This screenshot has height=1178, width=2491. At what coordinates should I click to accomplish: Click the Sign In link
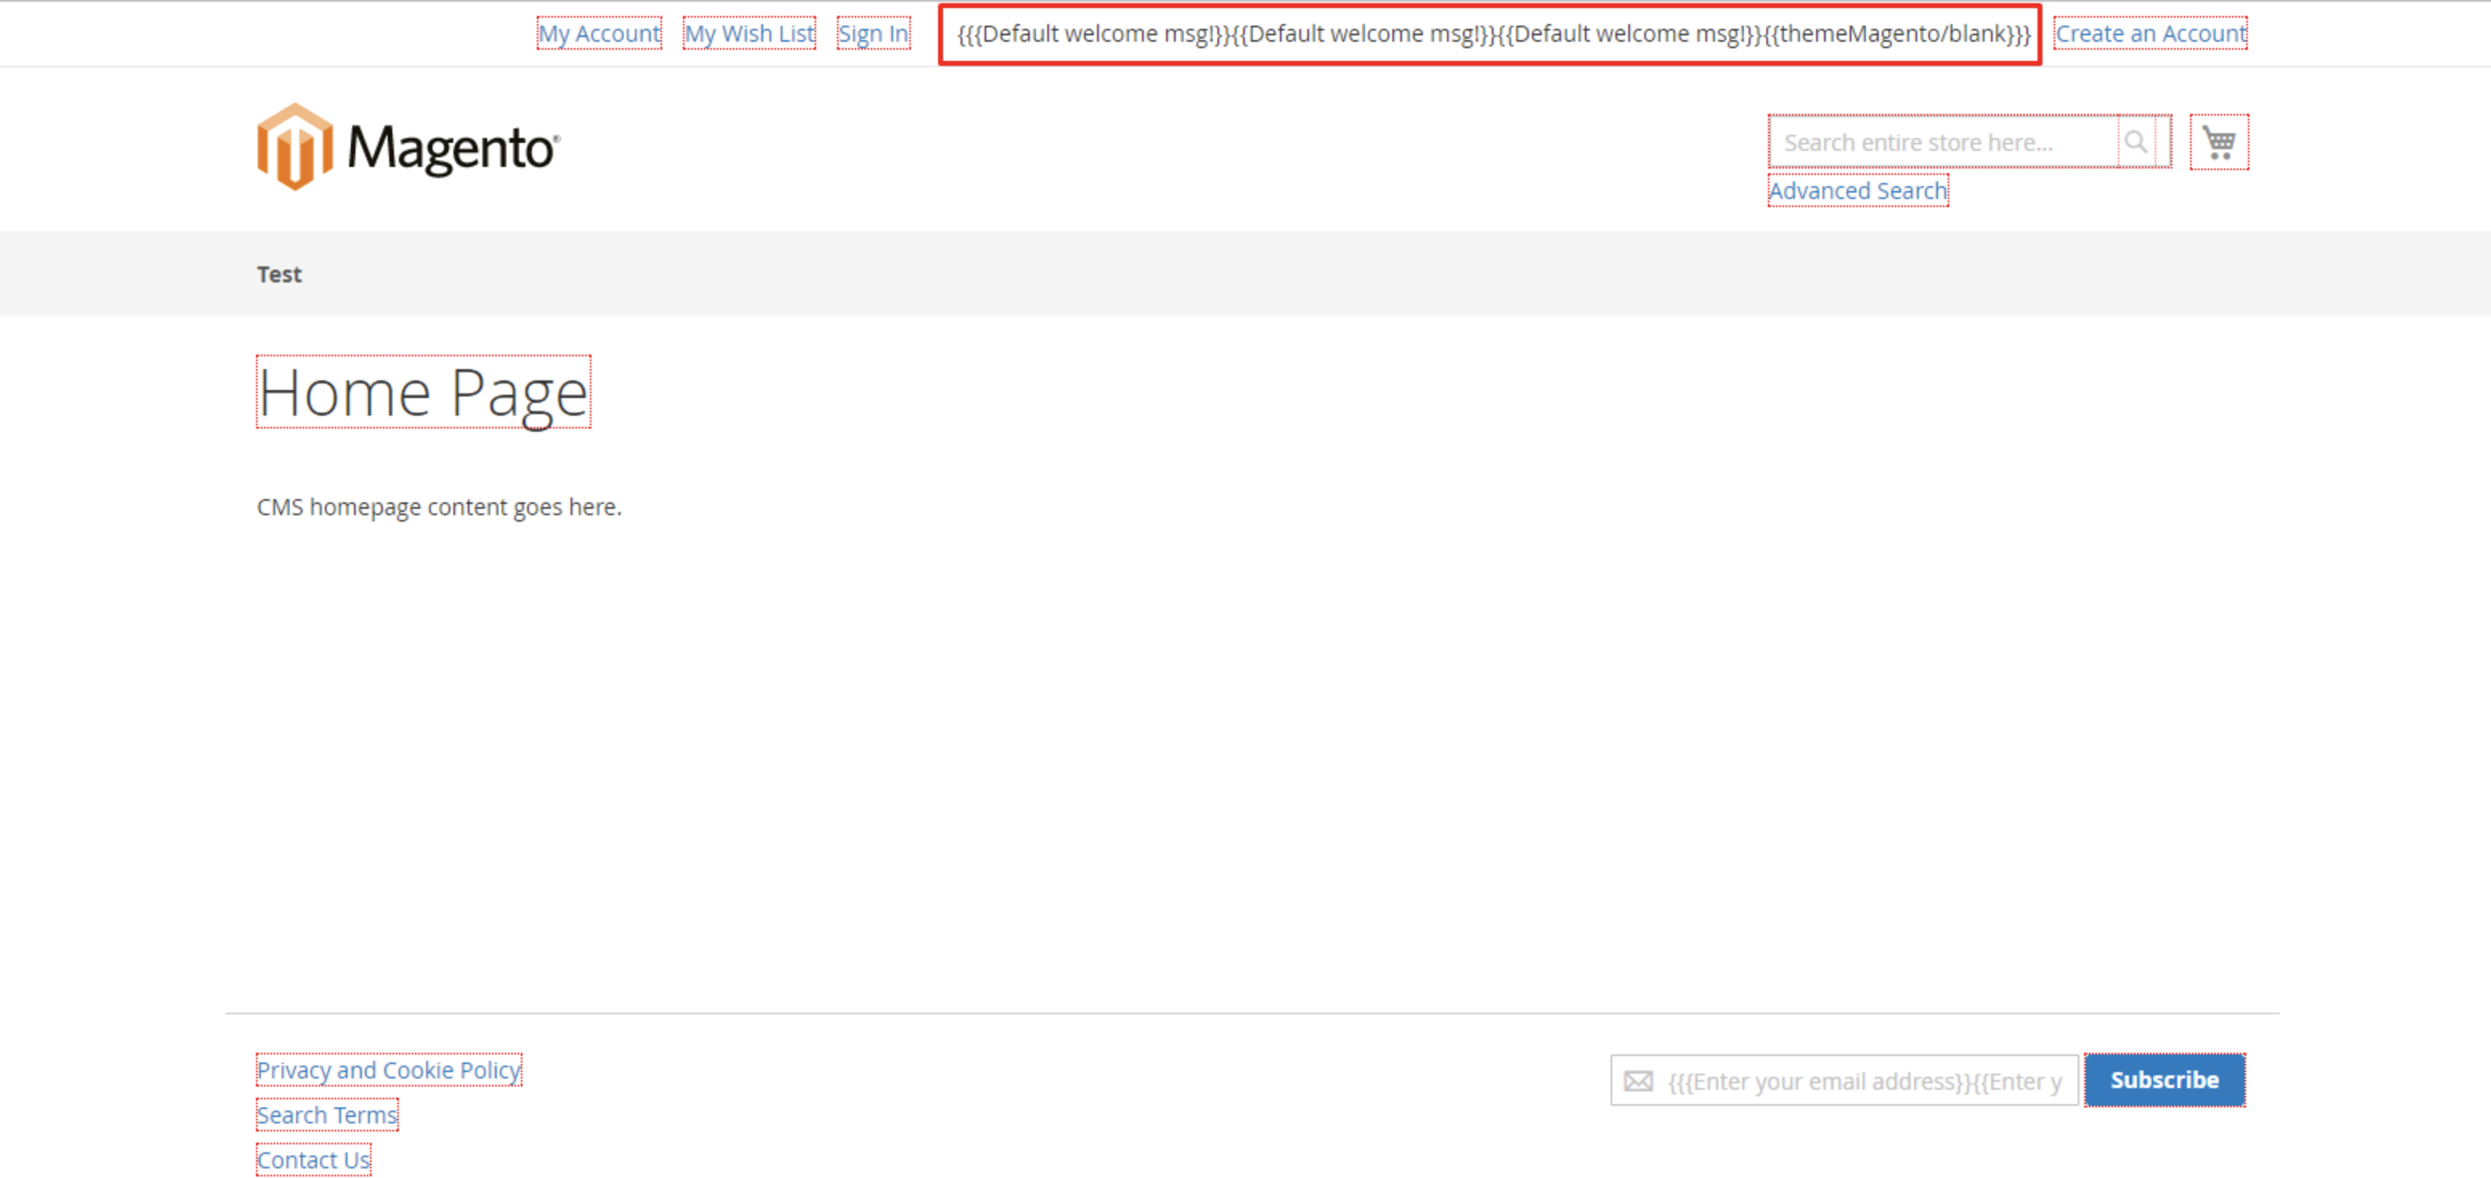point(872,34)
